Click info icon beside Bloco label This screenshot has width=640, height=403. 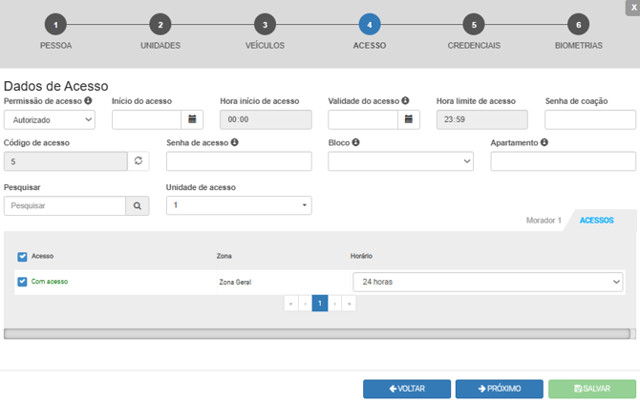(x=355, y=142)
